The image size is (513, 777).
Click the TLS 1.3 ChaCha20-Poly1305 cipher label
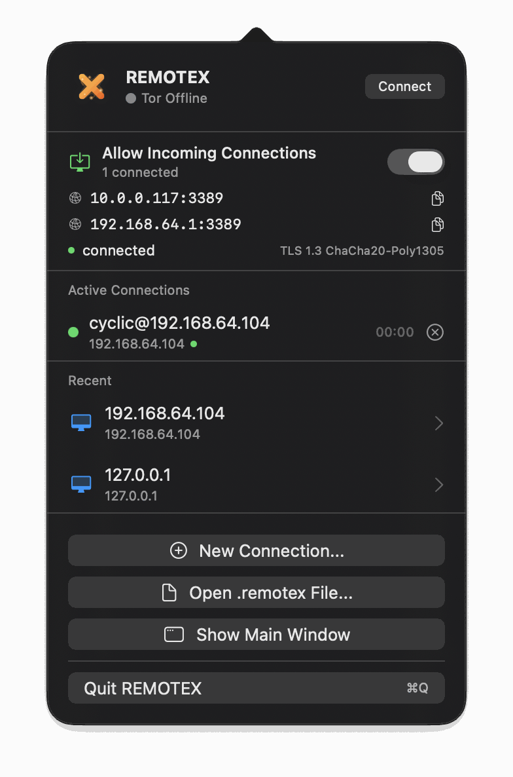point(362,251)
